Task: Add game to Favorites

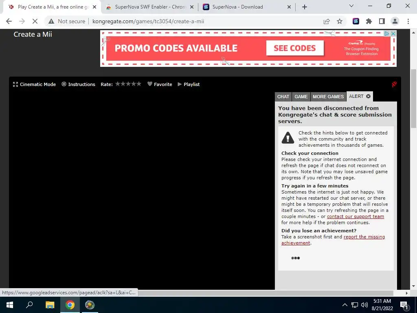Action: pyautogui.click(x=160, y=84)
